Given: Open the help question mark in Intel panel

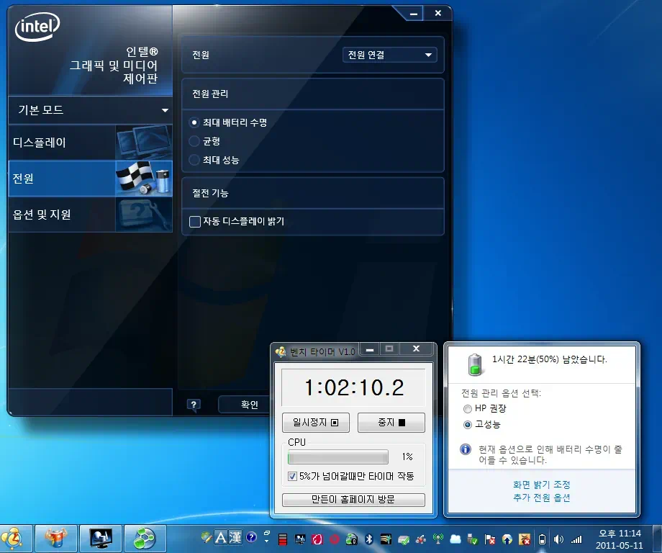Looking at the screenshot, I should (x=193, y=404).
